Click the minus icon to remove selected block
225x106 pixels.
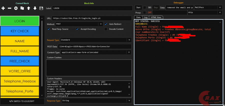tap(9, 8)
